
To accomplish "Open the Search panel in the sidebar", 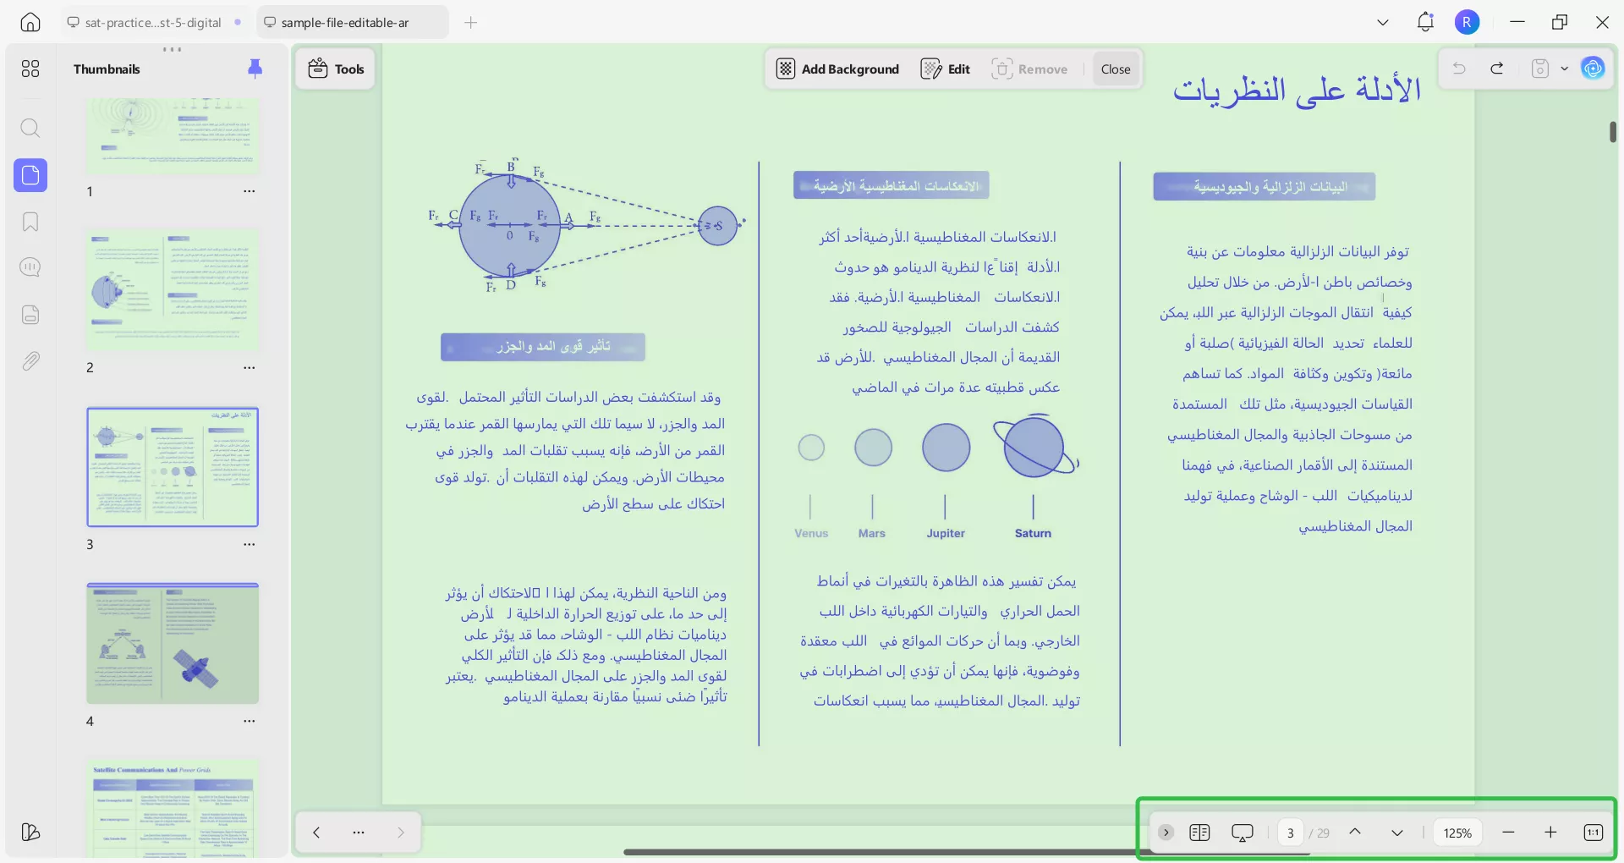I will pyautogui.click(x=30, y=128).
